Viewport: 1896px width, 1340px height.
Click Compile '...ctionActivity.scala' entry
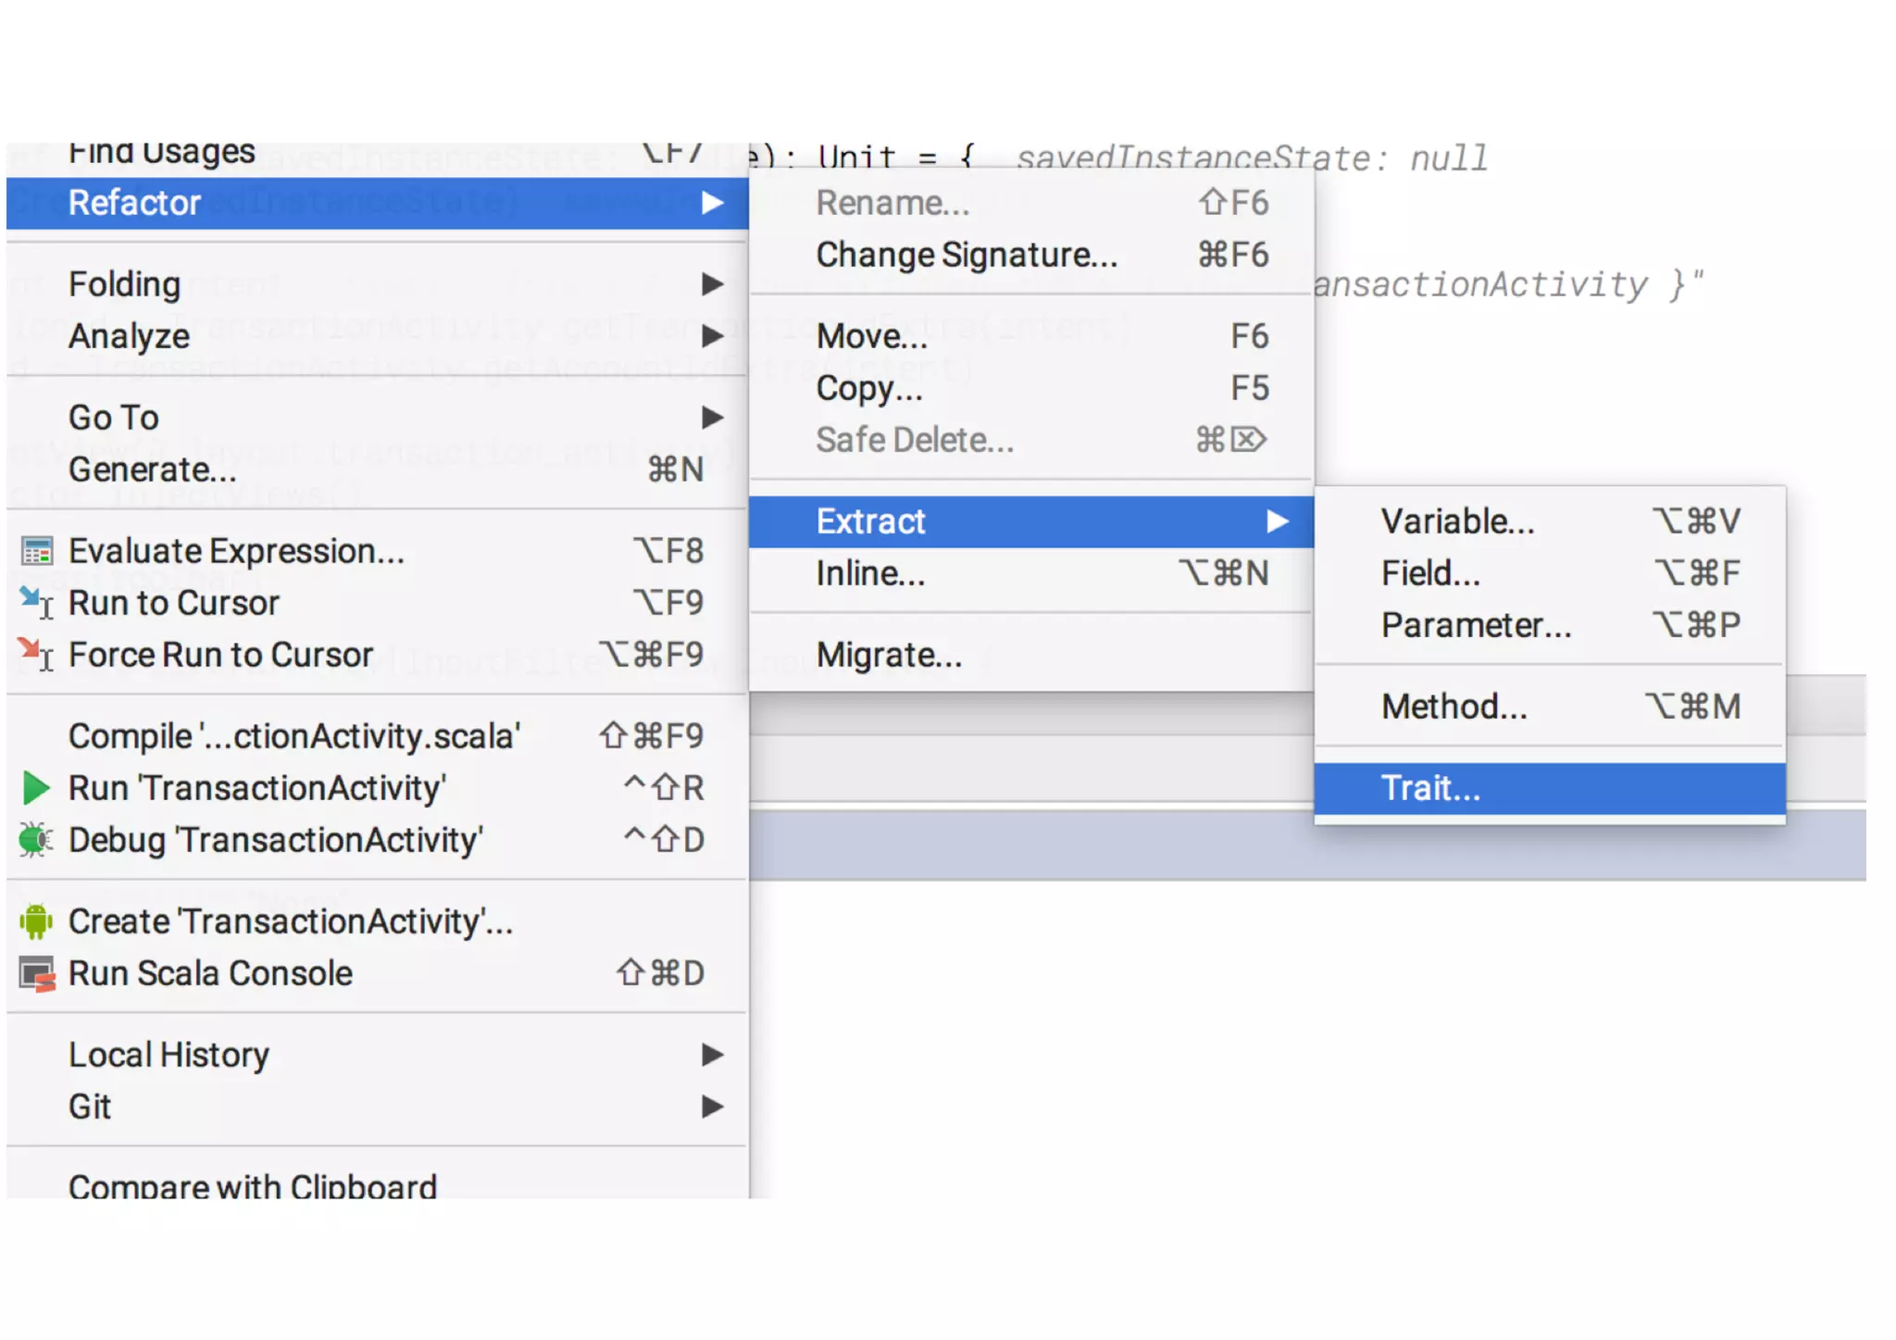[294, 736]
